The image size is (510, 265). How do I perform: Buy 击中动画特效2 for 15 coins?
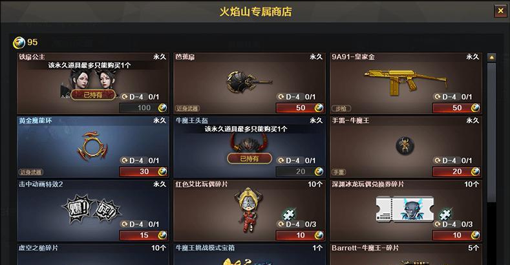143,235
